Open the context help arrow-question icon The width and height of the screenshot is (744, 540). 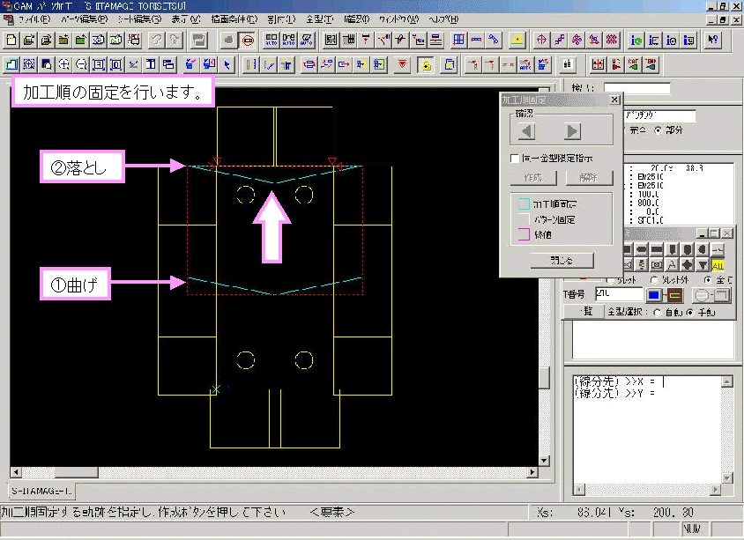712,41
